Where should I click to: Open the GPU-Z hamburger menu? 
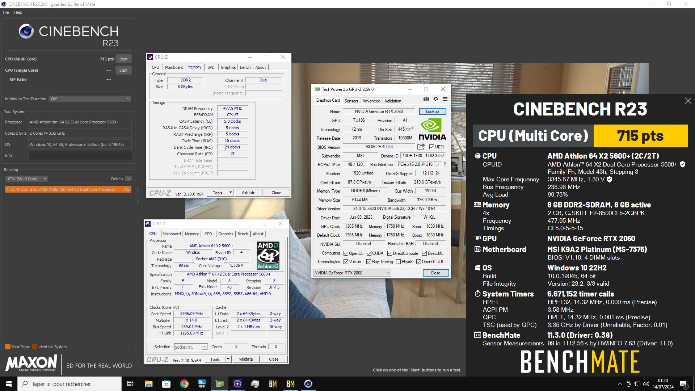[x=445, y=99]
